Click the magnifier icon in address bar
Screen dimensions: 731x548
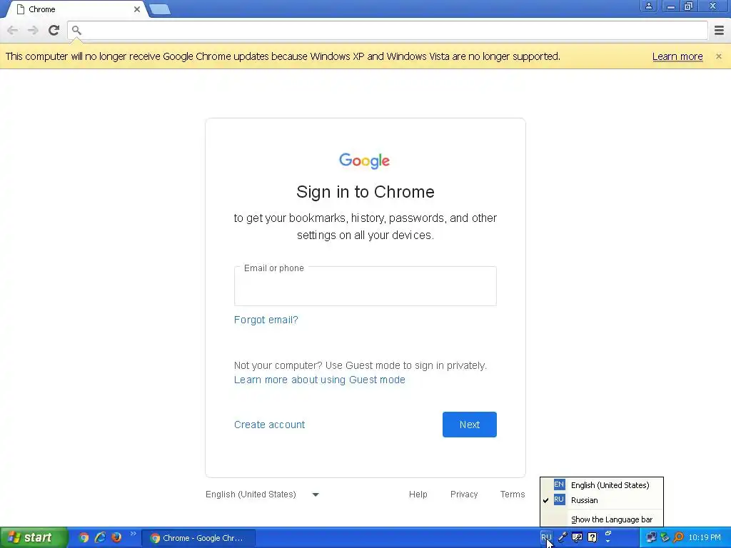coord(77,30)
